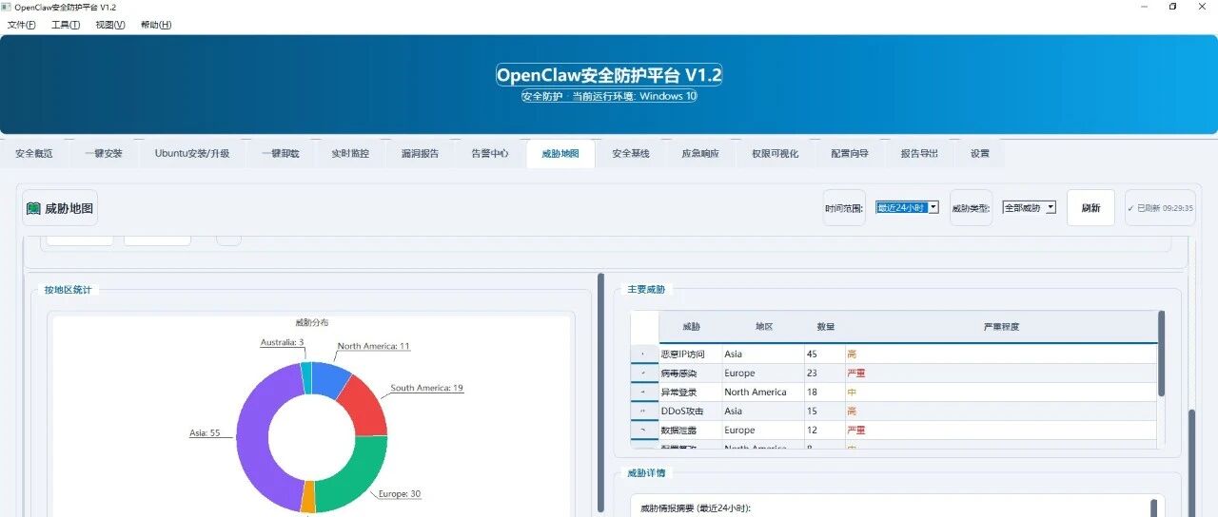Click the 恶意IP访问 threat cell
The image size is (1218, 517).
point(691,354)
